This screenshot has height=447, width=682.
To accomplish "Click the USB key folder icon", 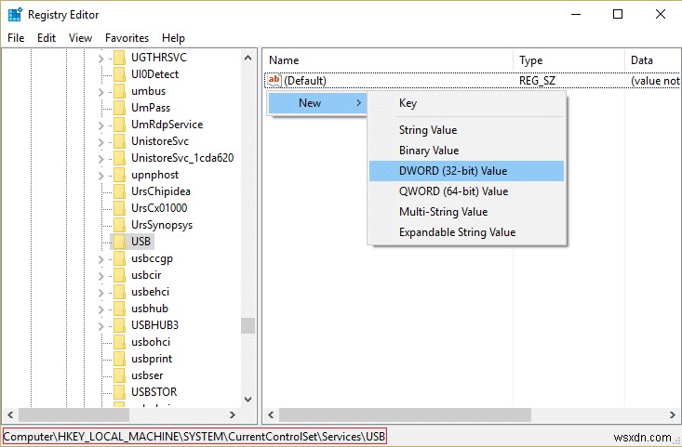I will click(119, 242).
